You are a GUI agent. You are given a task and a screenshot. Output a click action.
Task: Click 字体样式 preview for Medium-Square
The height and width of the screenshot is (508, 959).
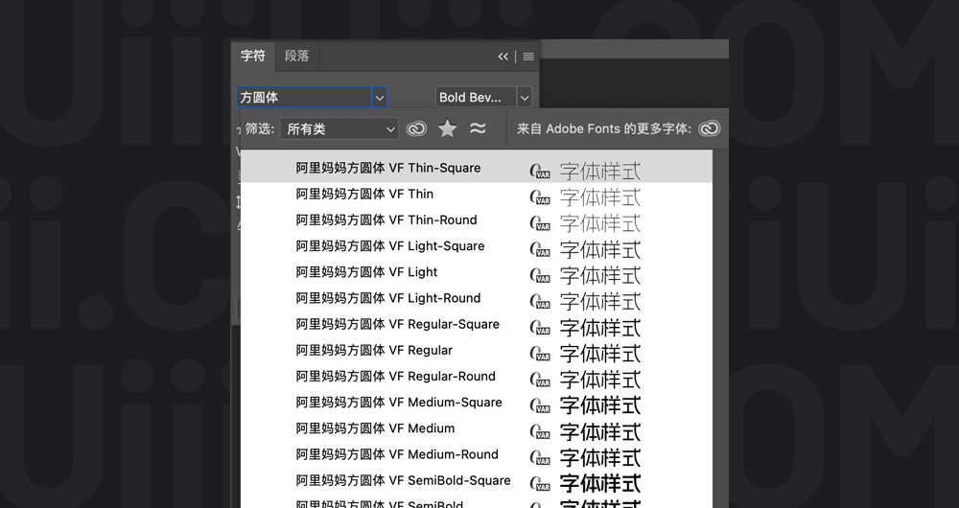600,405
